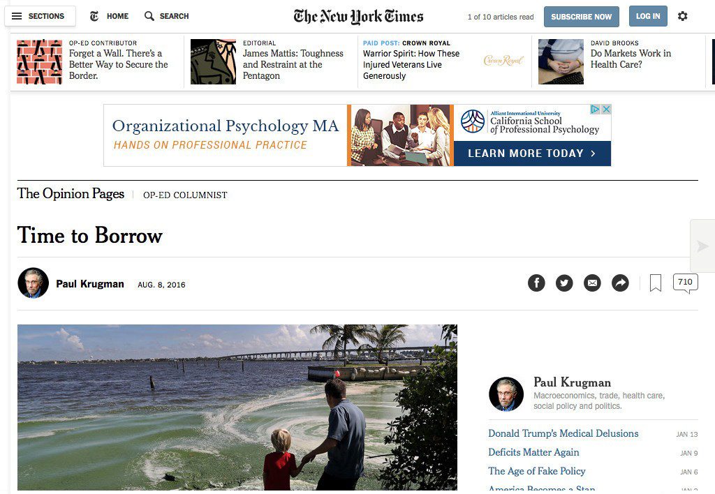Click the Log In button
715x494 pixels.
click(x=648, y=17)
